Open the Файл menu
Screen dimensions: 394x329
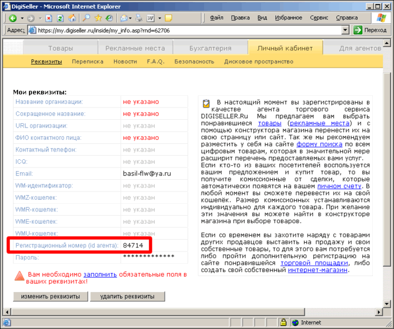pos(216,18)
